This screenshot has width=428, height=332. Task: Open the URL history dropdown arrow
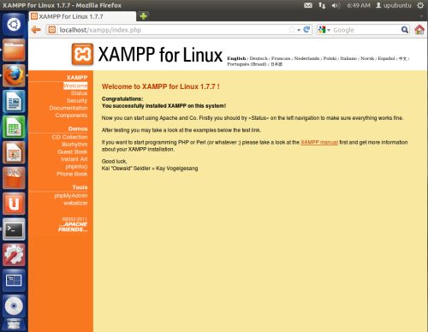click(299, 30)
